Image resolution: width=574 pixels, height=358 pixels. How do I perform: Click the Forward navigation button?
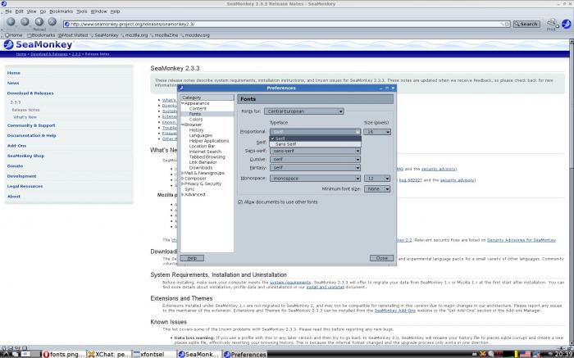coord(25,21)
